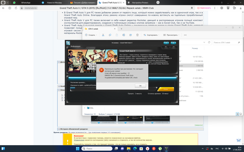Click the Размер column header
Image resolution: width=244 pixels, height=152 pixels.
coord(195,48)
